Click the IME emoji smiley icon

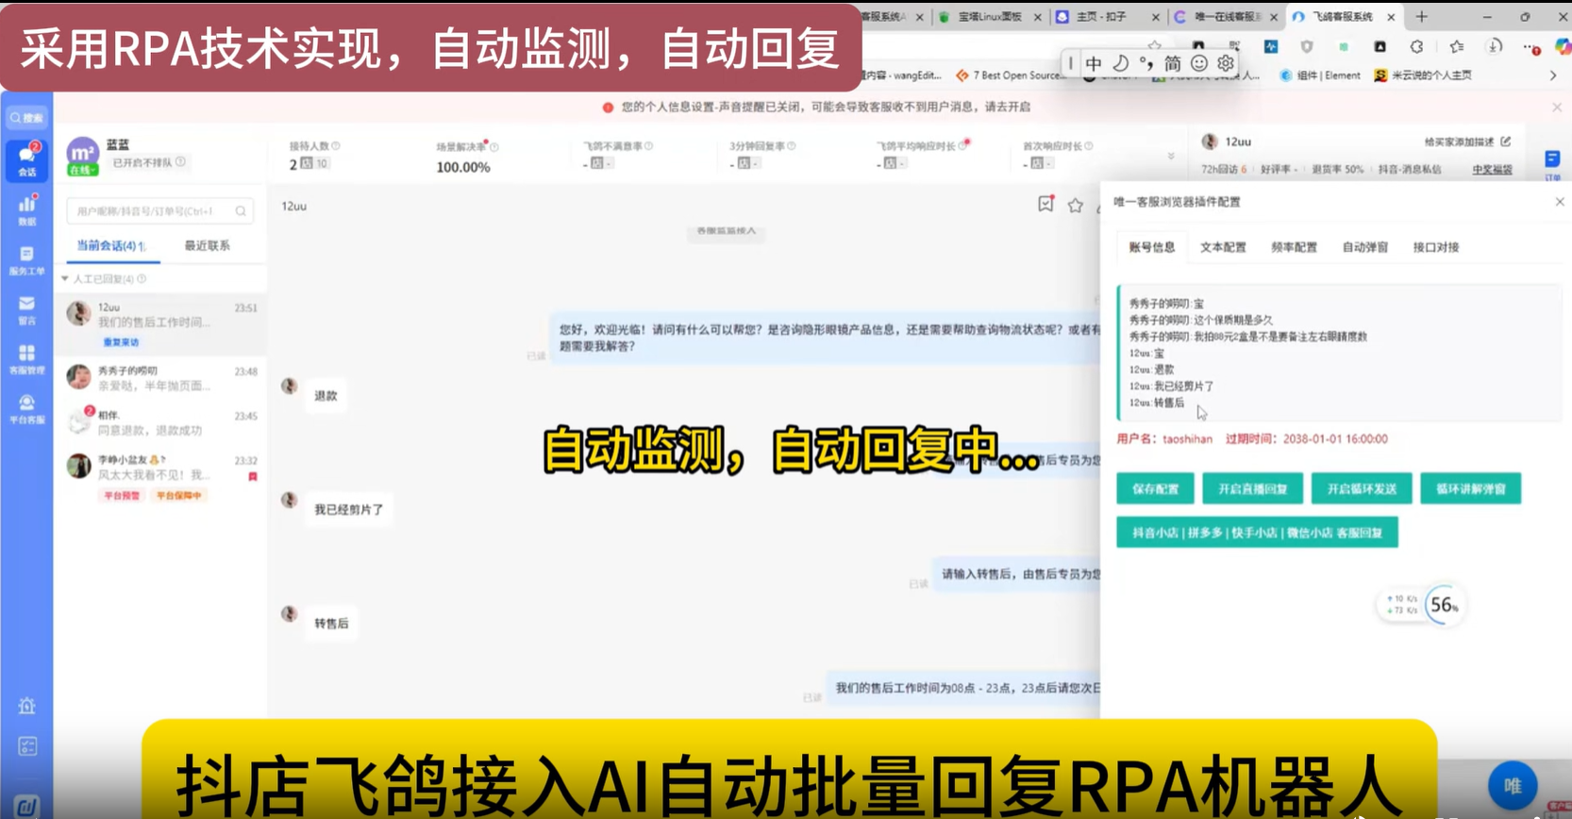click(x=1198, y=63)
